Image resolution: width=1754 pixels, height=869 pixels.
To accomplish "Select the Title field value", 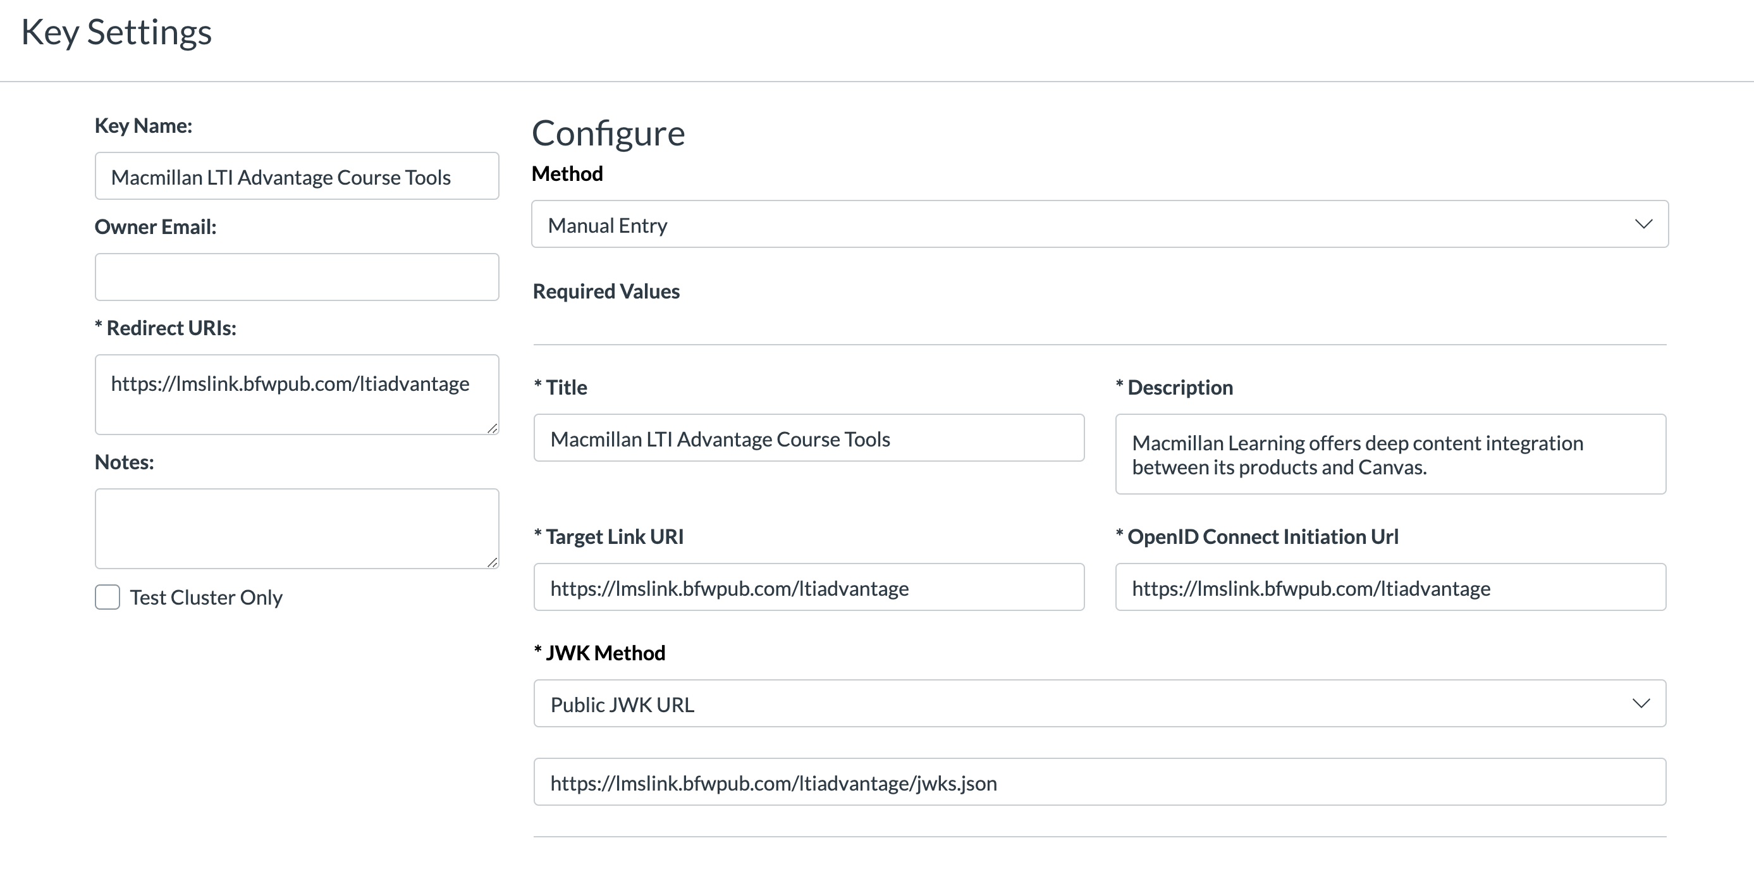I will (807, 438).
